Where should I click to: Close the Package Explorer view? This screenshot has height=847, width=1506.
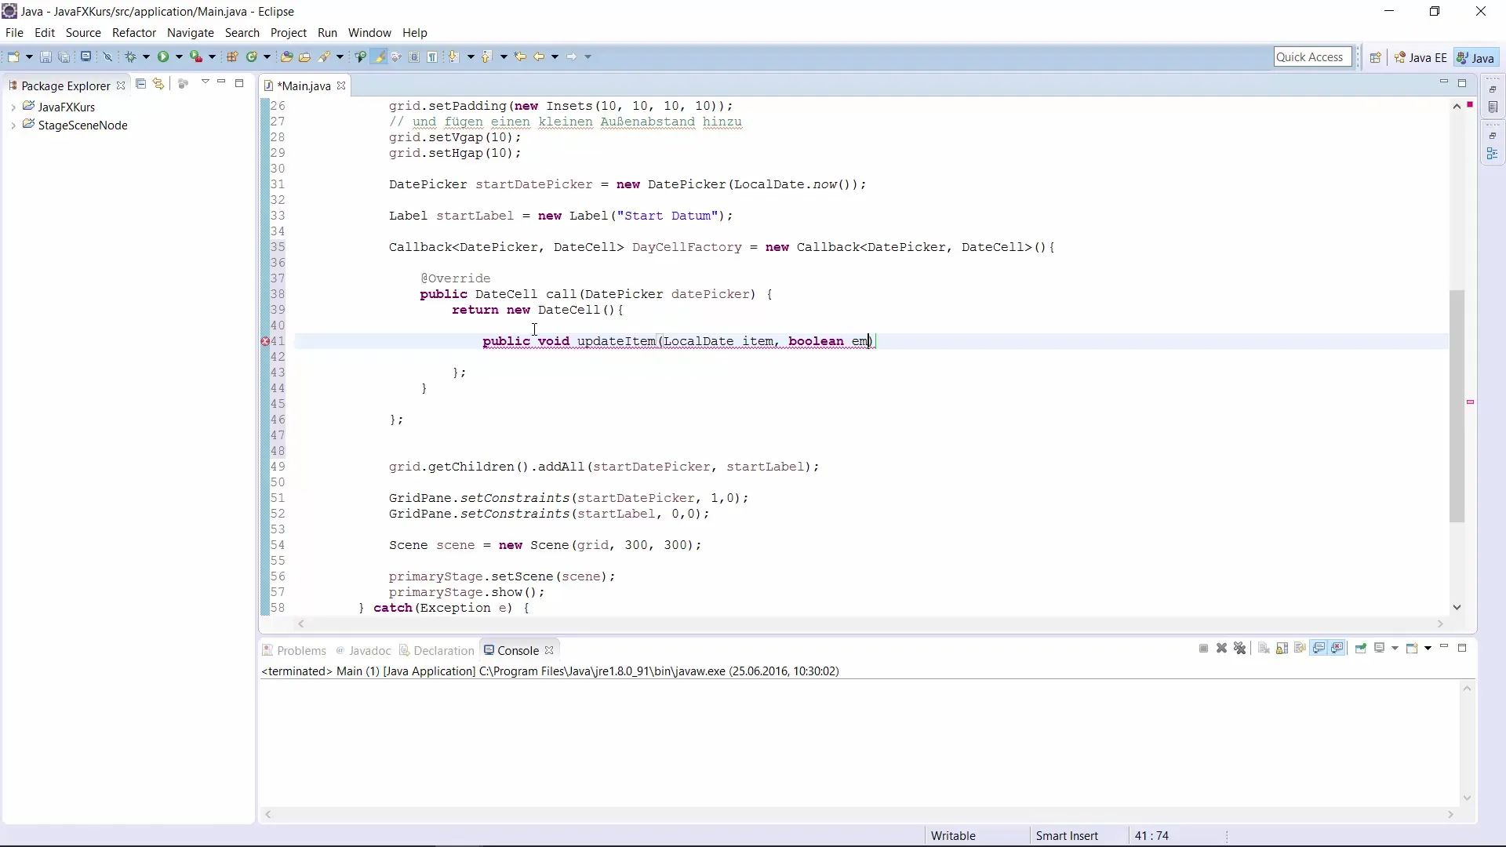(121, 86)
